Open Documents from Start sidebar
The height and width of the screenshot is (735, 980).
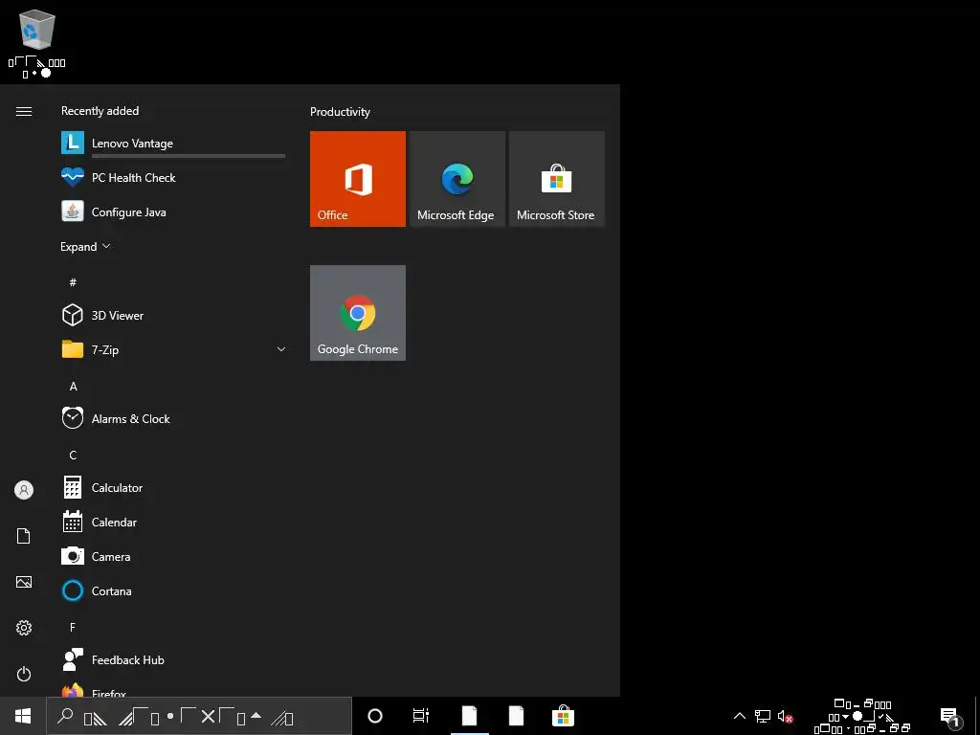click(24, 536)
